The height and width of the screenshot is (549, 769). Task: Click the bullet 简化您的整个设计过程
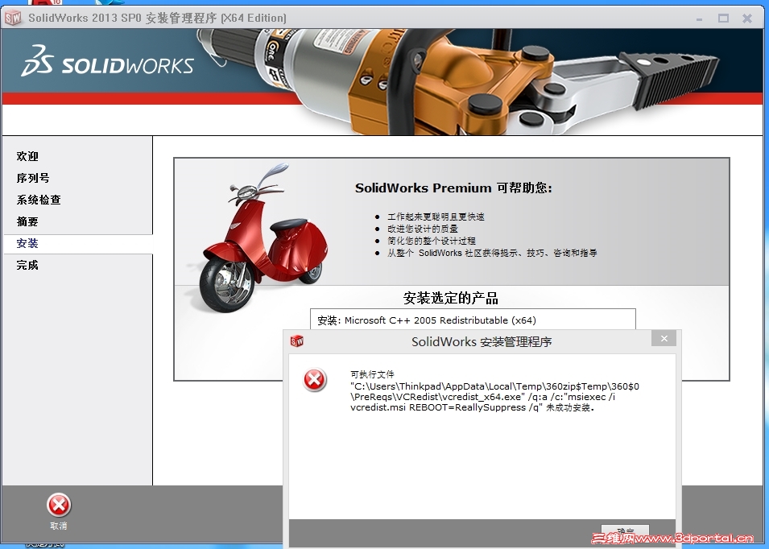tap(432, 241)
